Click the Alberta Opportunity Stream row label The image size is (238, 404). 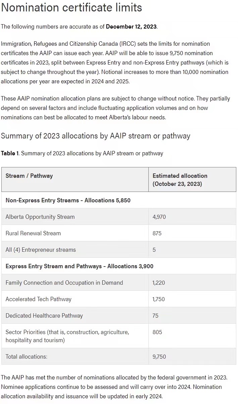(x=40, y=217)
